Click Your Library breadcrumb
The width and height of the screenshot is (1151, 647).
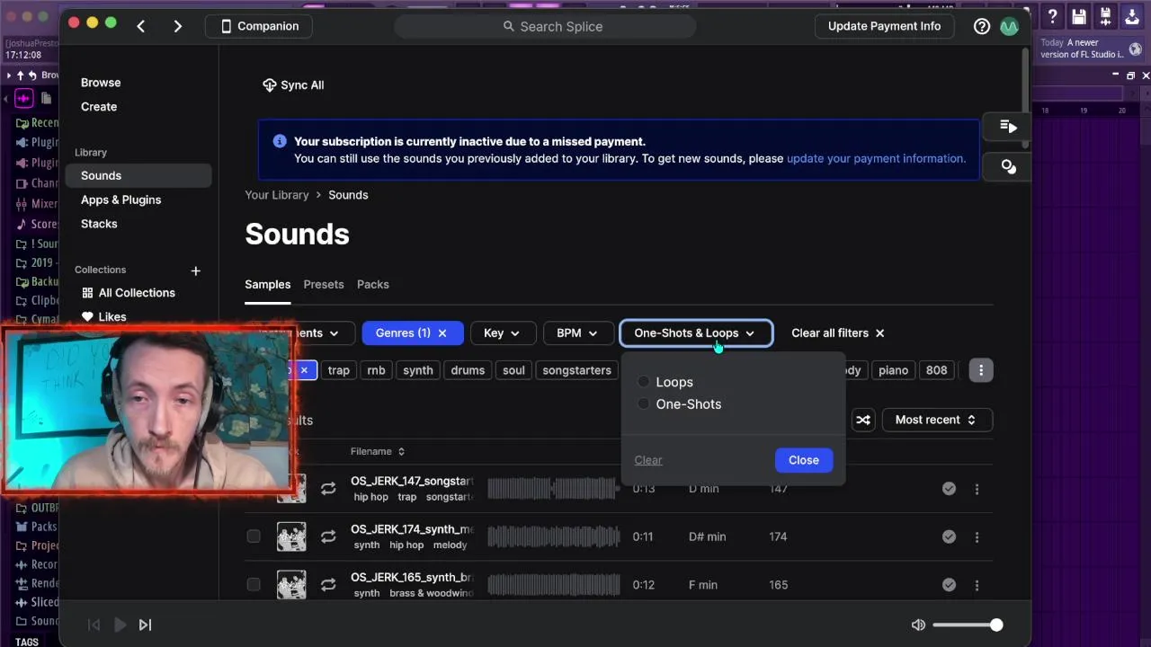pos(277,195)
